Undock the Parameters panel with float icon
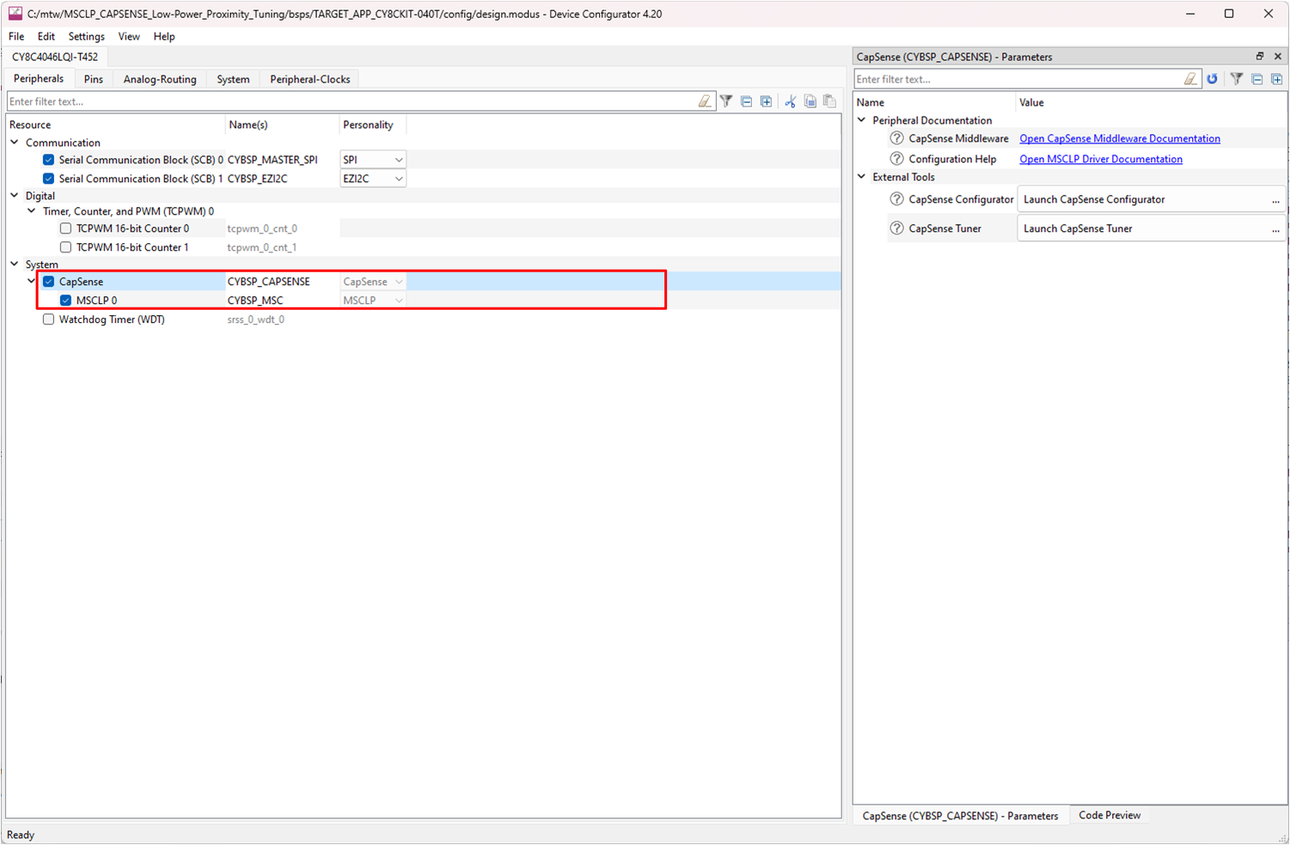The width and height of the screenshot is (1290, 845). [1259, 57]
